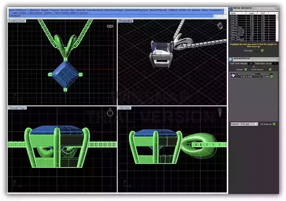Click the Metal column header
This screenshot has width=286, height=201.
click(238, 13)
